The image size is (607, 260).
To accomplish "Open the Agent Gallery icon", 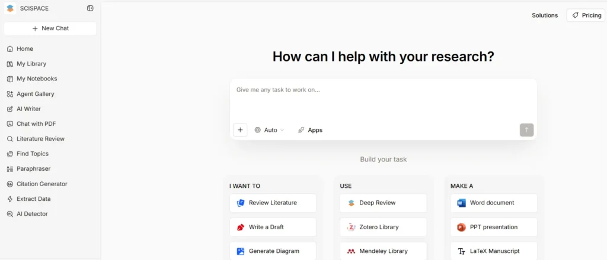I will (x=10, y=94).
